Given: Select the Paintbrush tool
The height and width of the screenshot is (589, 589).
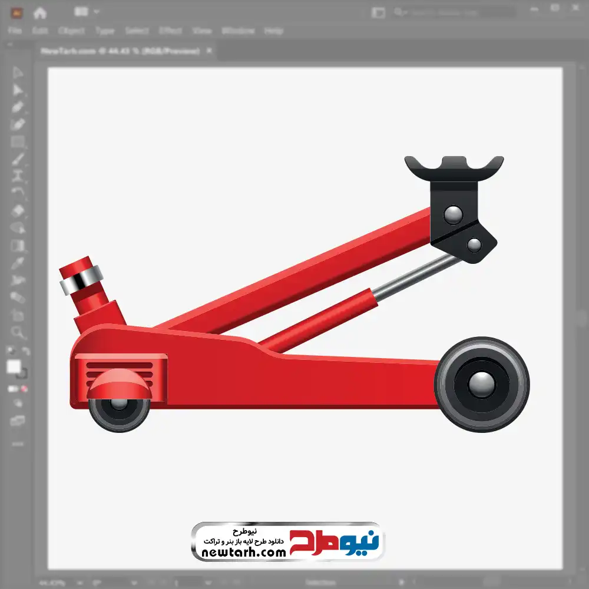Looking at the screenshot, I should 18,159.
